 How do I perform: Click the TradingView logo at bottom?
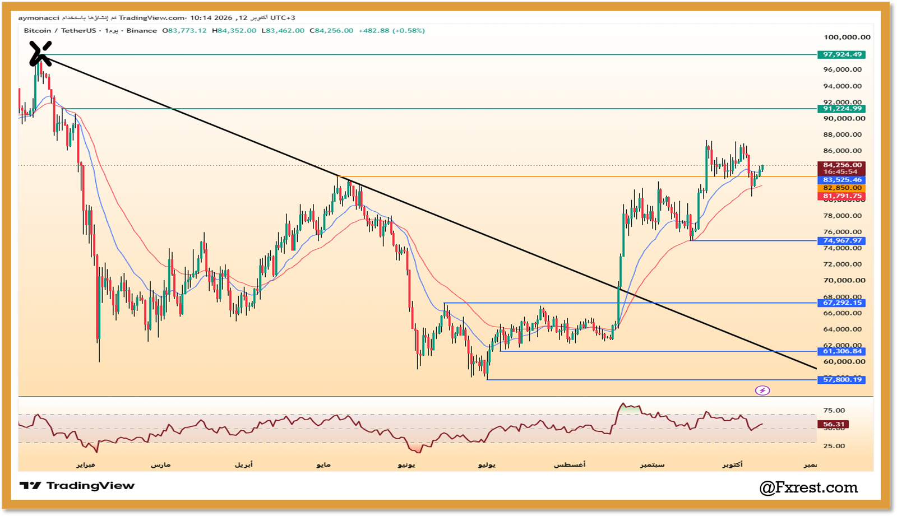77,486
